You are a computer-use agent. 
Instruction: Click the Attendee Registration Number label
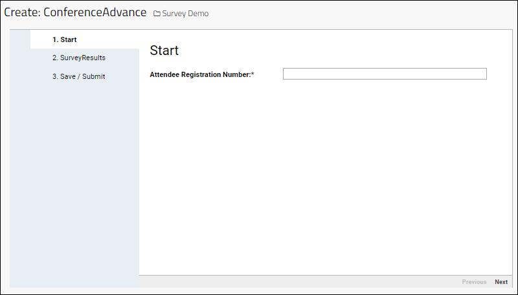click(199, 75)
